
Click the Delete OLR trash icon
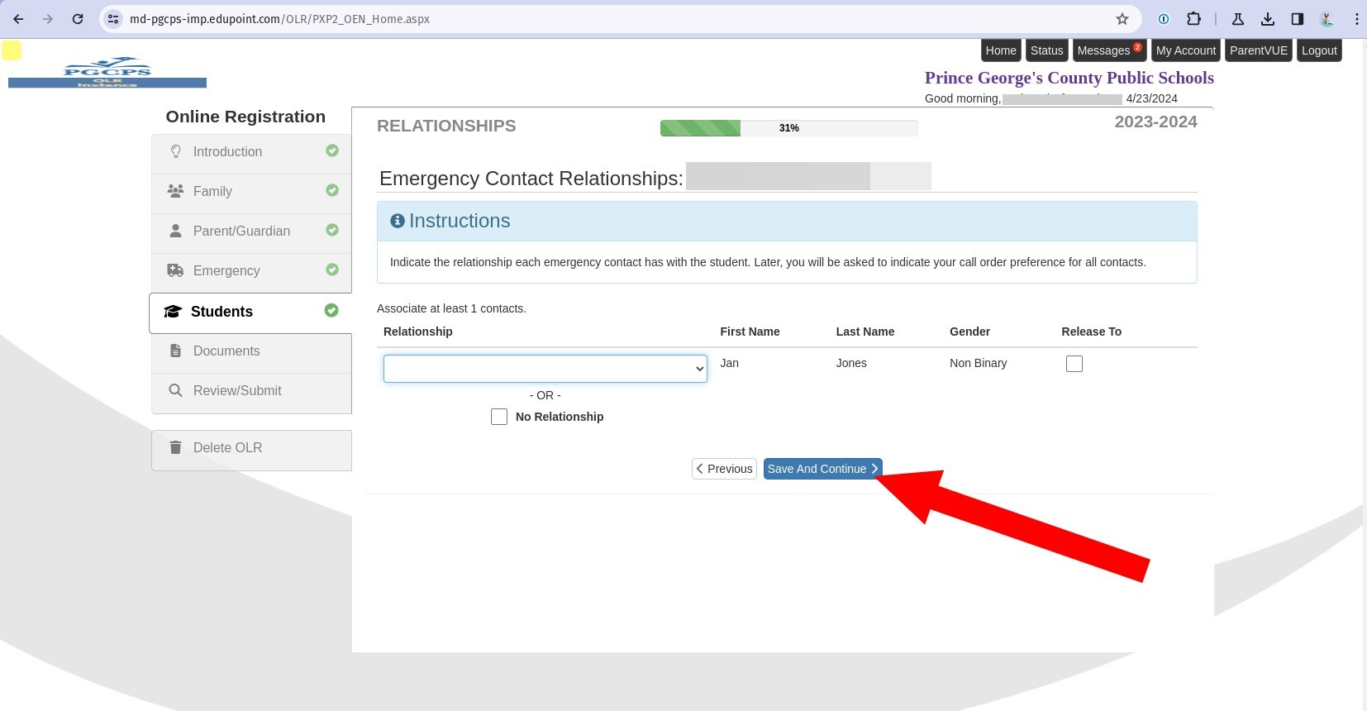pos(175,447)
